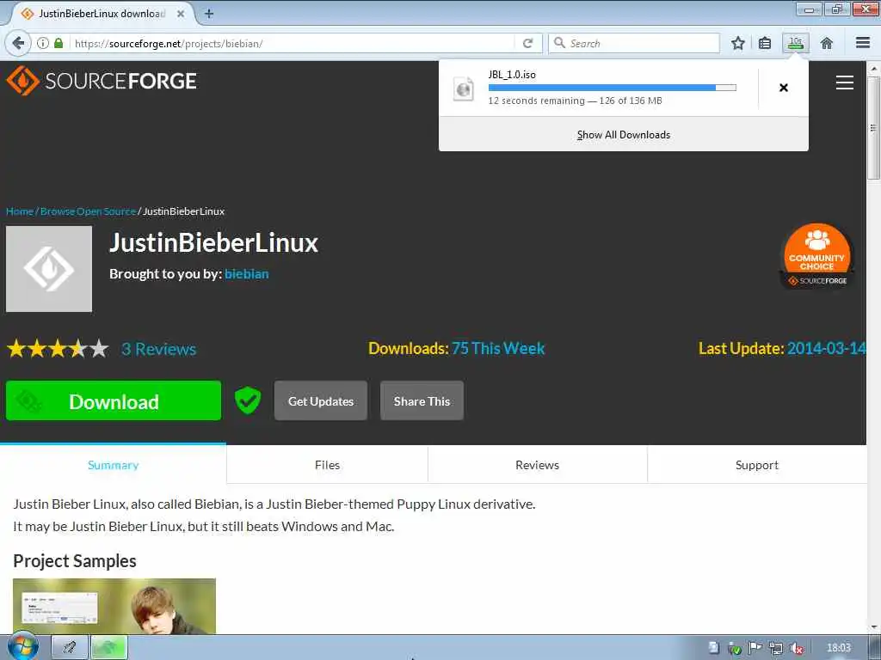881x660 pixels.
Task: Open SourceForge site hamburger menu
Action: pyautogui.click(x=845, y=82)
